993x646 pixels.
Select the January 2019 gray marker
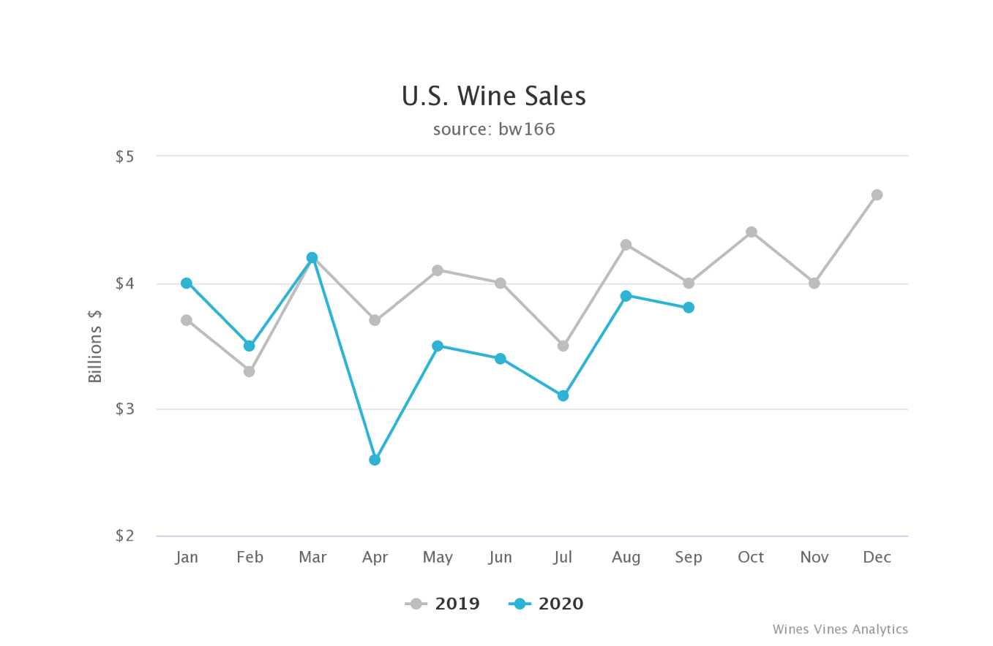click(x=187, y=320)
